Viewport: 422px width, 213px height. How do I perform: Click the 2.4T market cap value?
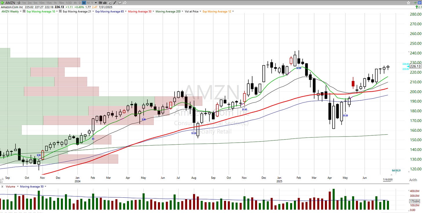(94, 7)
